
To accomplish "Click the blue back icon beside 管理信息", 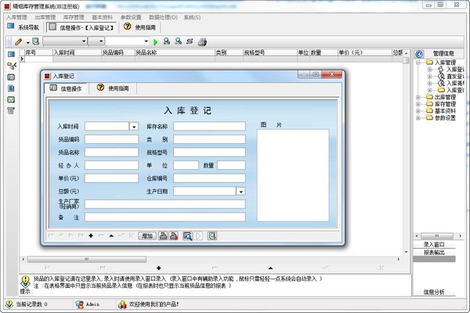I will [419, 53].
